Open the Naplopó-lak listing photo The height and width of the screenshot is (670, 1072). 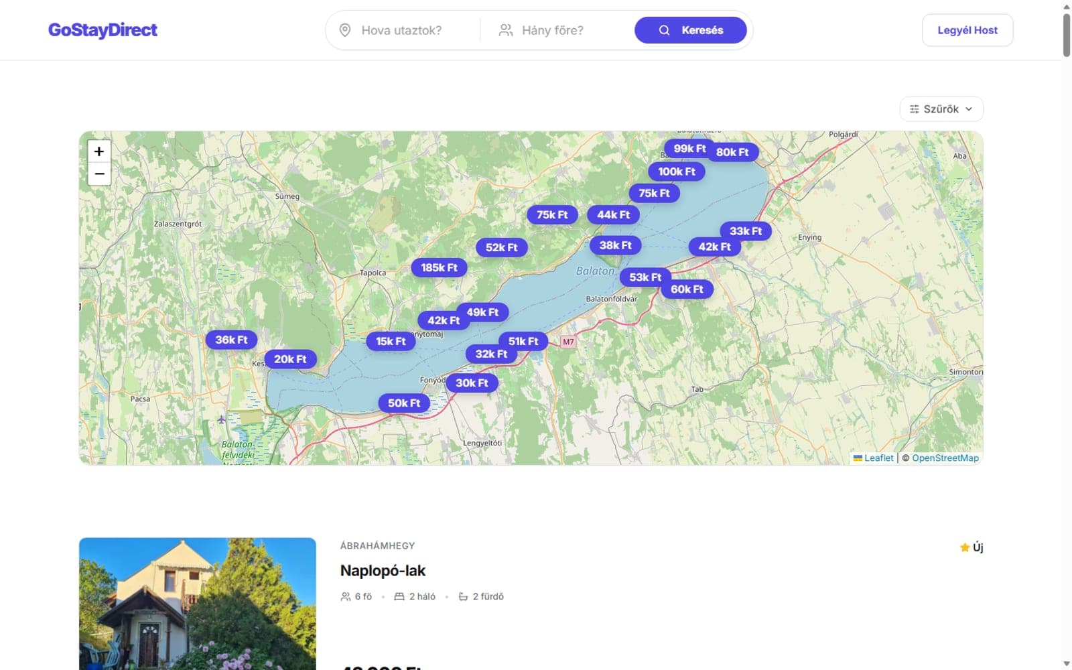tap(198, 604)
